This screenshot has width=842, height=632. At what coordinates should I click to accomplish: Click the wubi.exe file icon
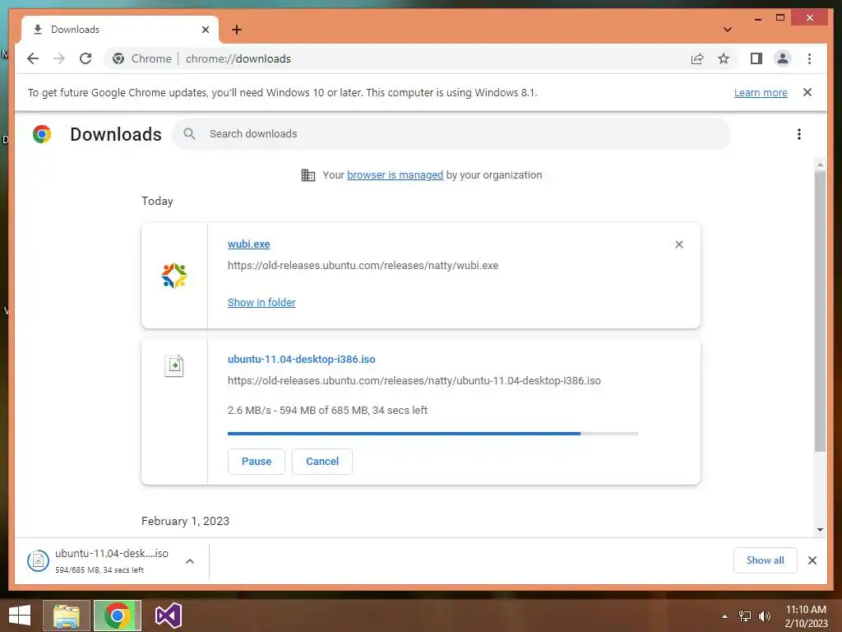174,275
